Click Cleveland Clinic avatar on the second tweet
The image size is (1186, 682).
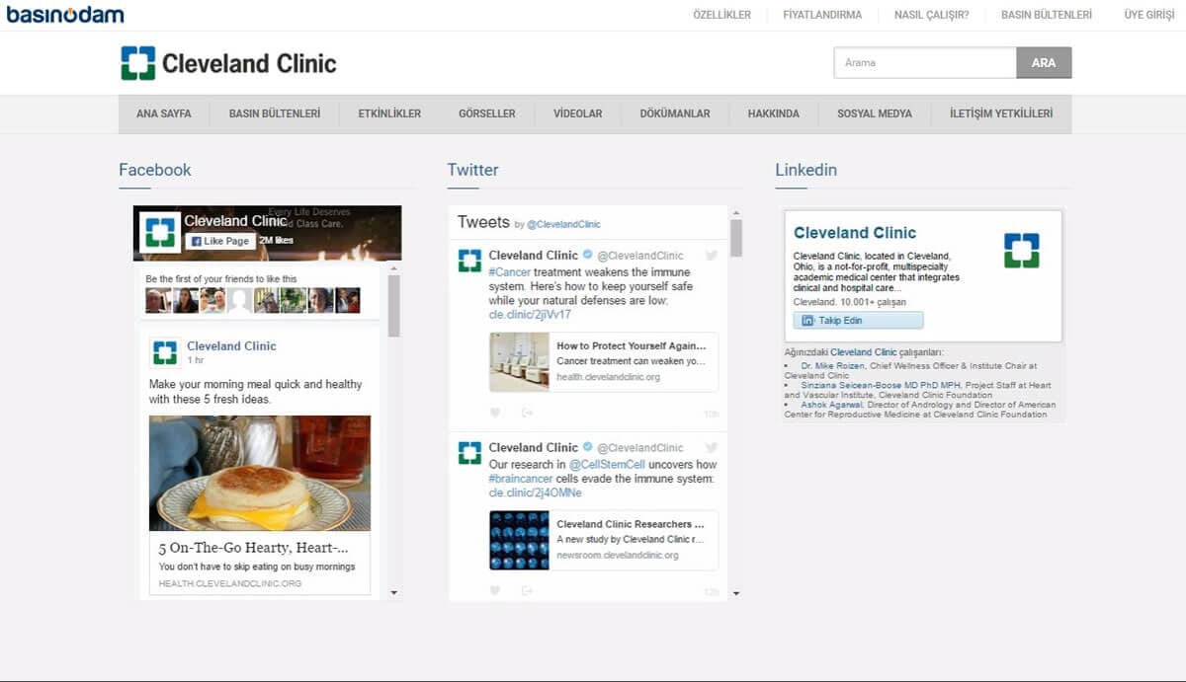pyautogui.click(x=469, y=453)
